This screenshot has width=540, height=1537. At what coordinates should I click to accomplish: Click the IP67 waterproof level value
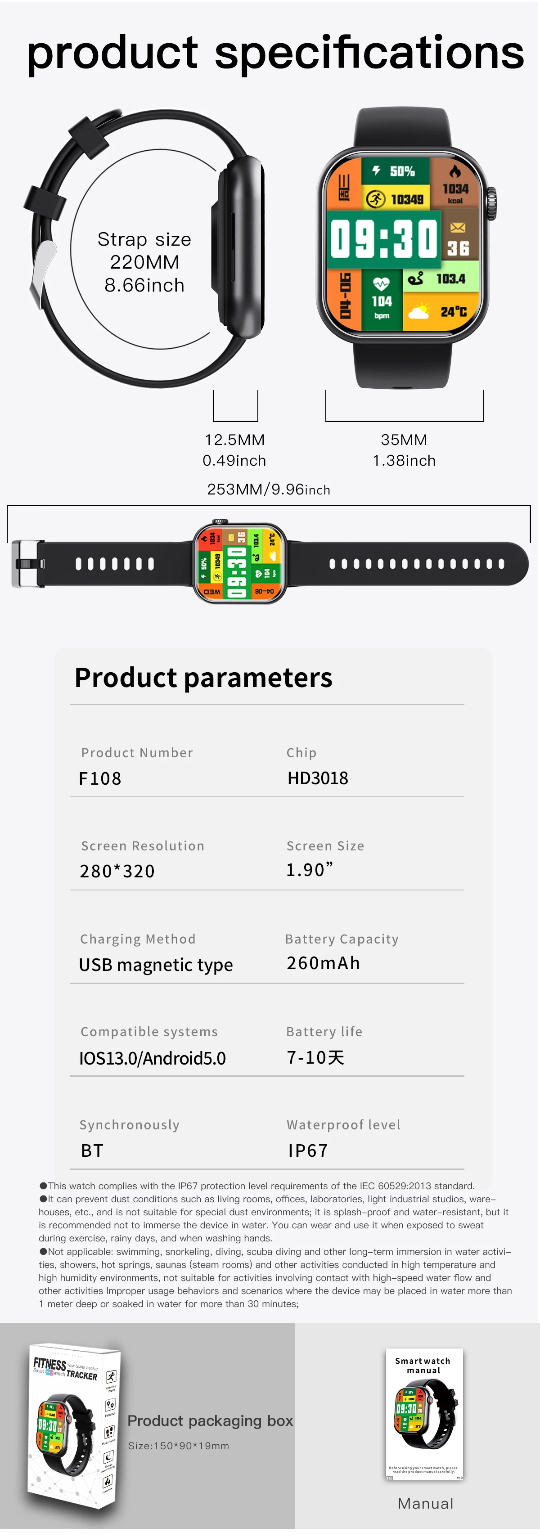point(308,1151)
